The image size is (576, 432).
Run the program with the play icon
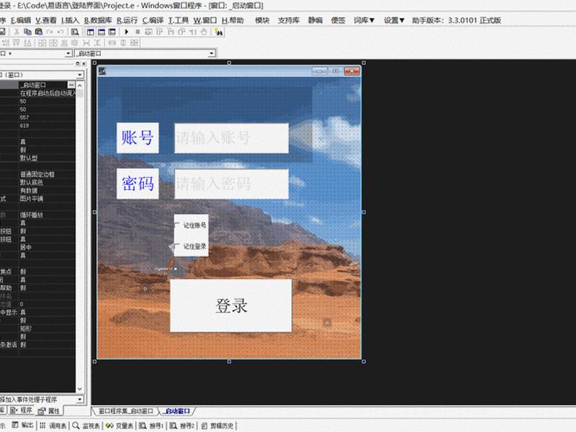click(x=127, y=32)
